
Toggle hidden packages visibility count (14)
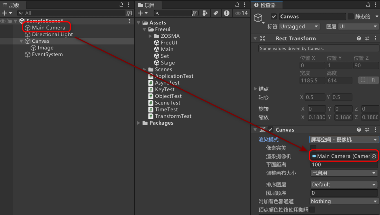pos(242,13)
